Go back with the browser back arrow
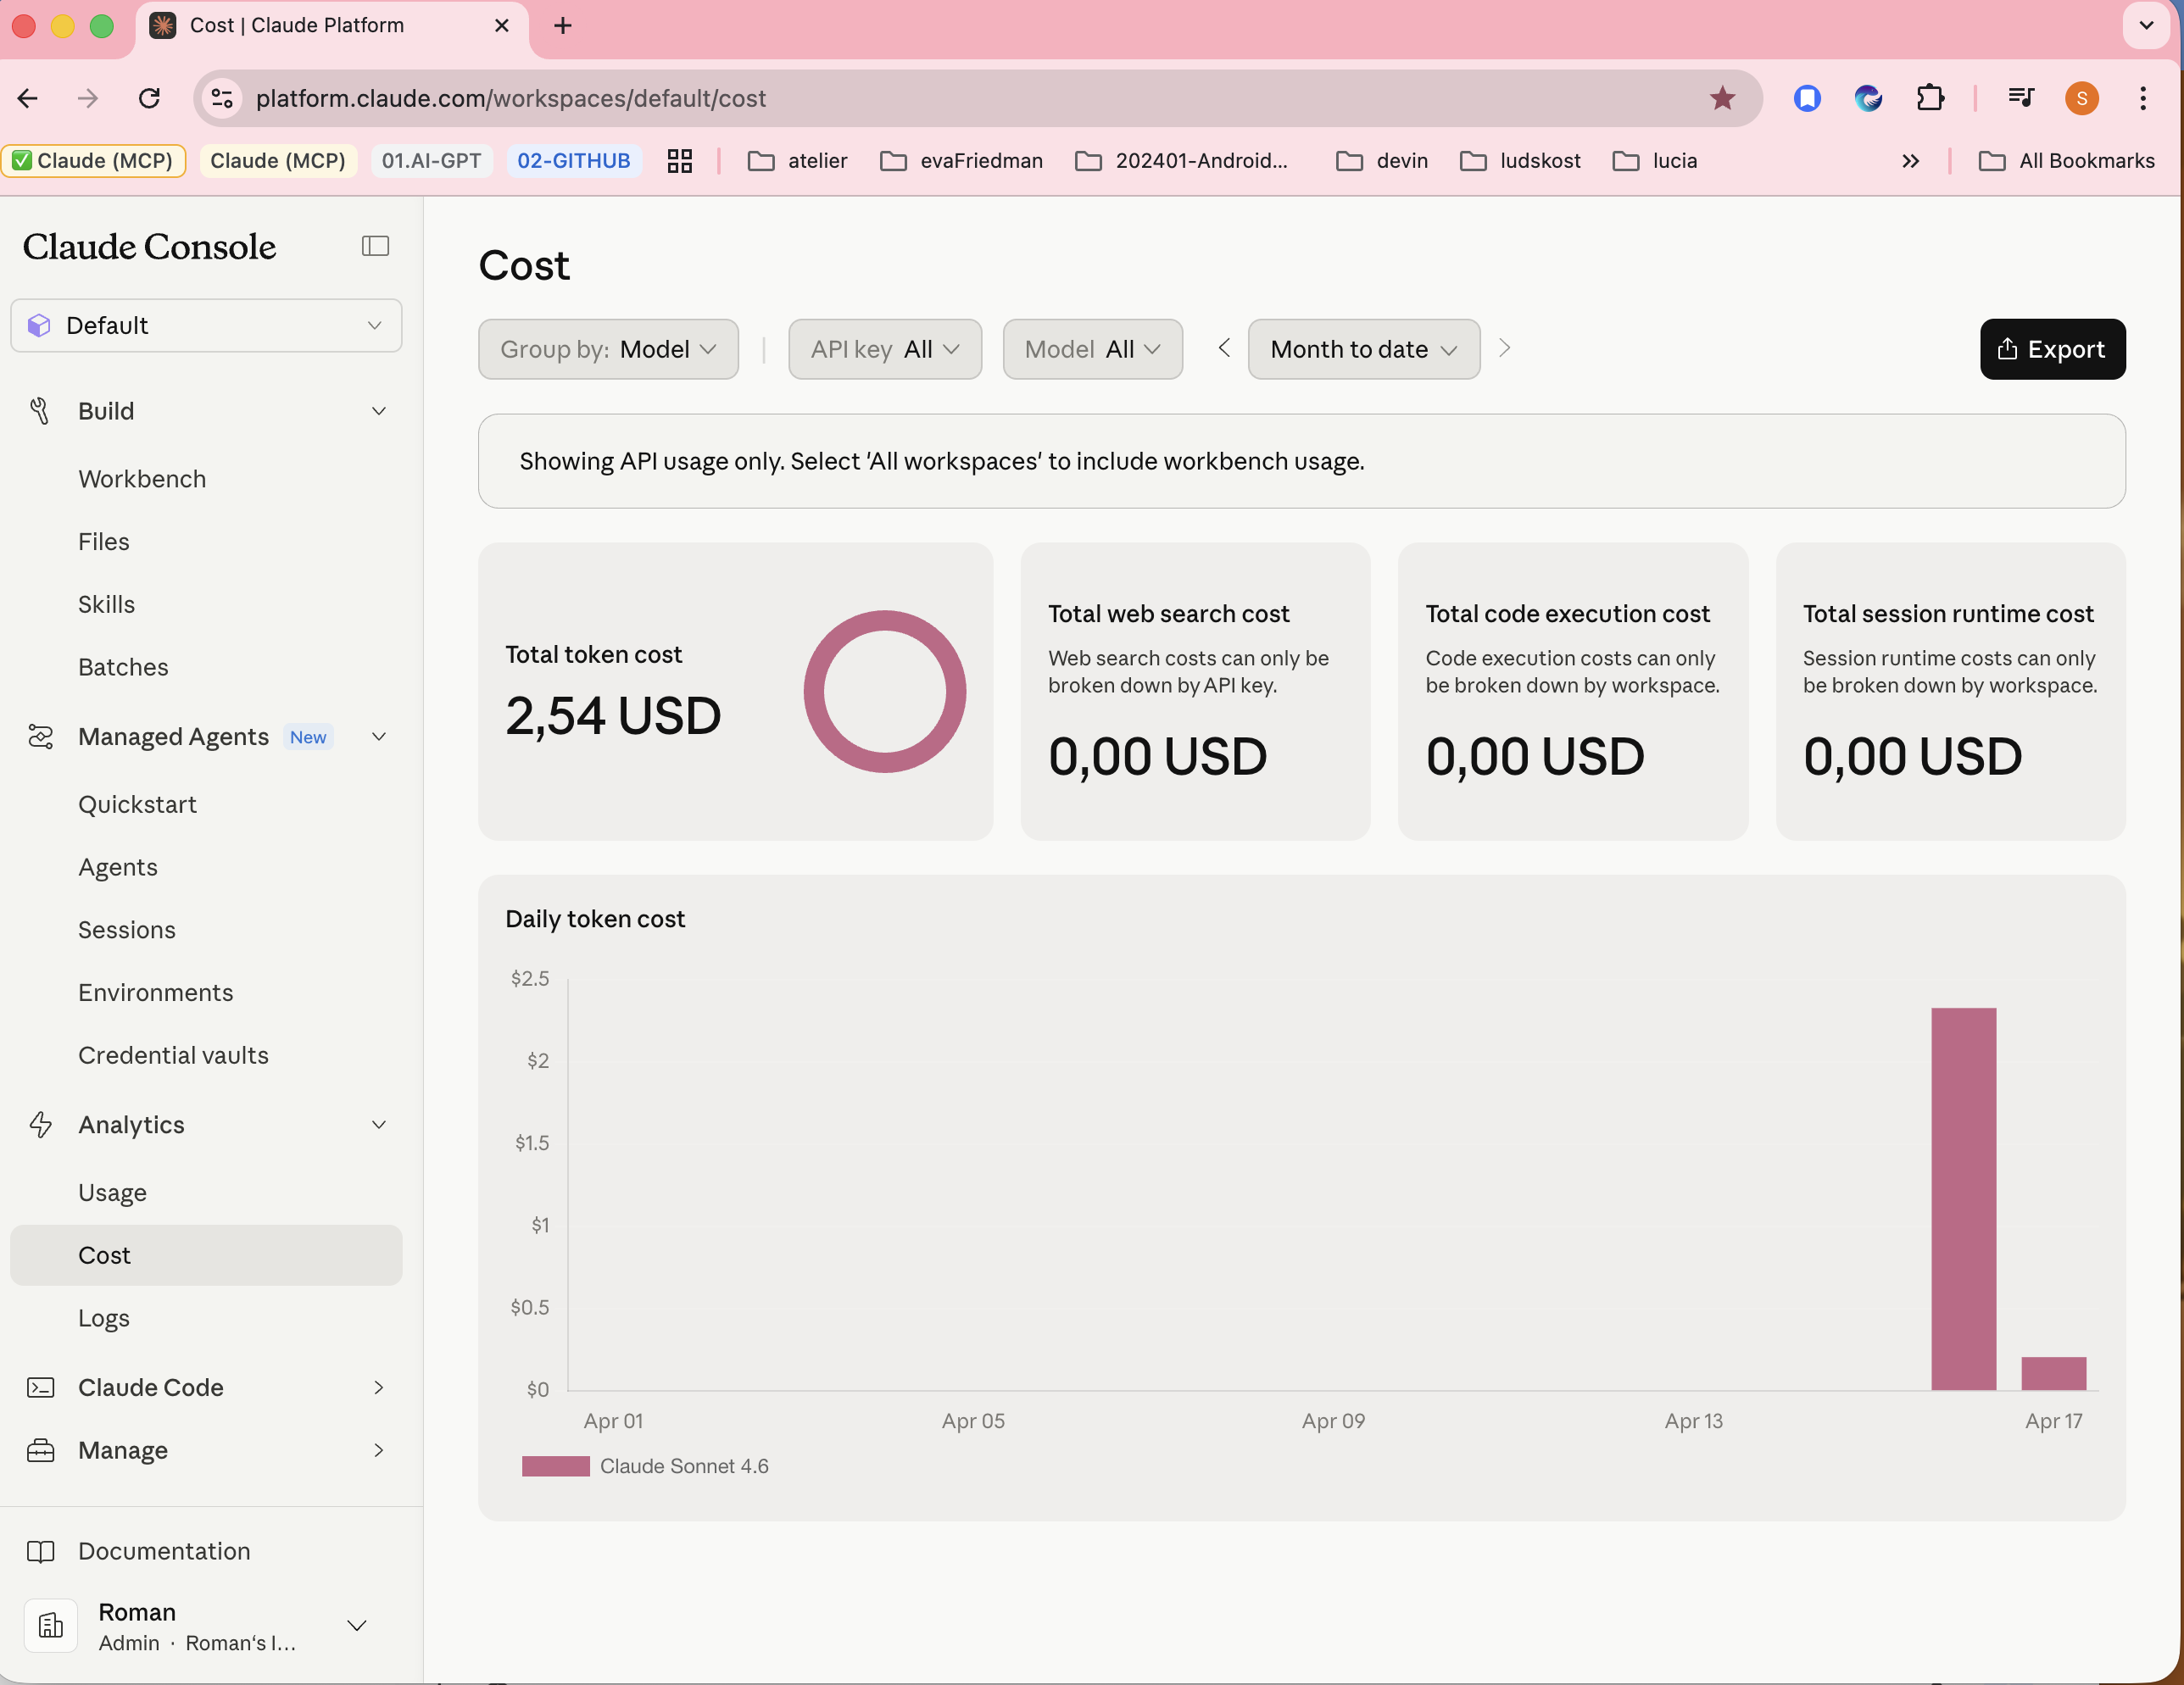 28,98
